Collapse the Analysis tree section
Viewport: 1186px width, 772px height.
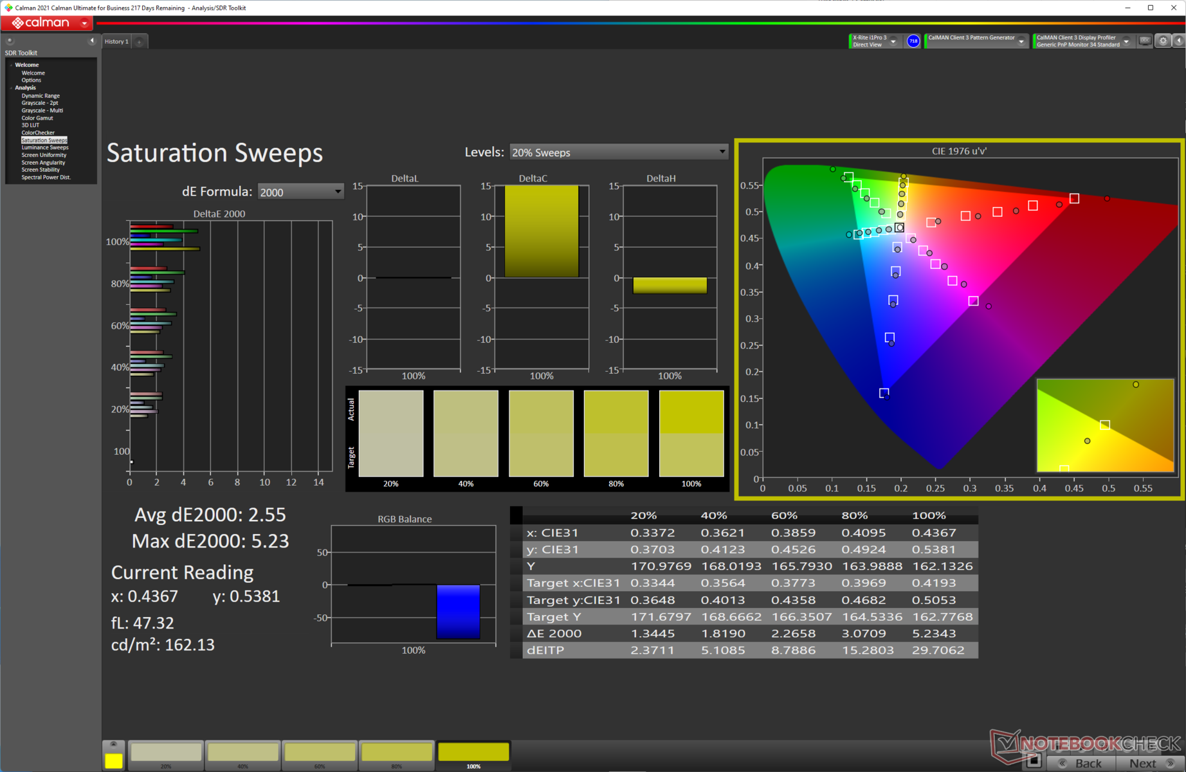pyautogui.click(x=12, y=88)
